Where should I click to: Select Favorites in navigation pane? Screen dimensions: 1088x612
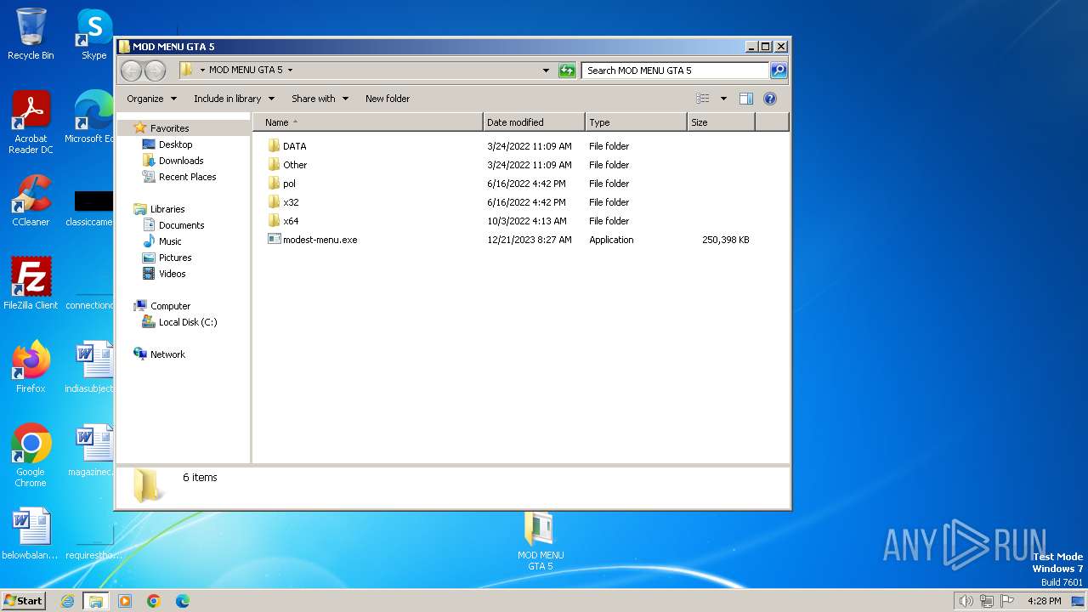169,128
